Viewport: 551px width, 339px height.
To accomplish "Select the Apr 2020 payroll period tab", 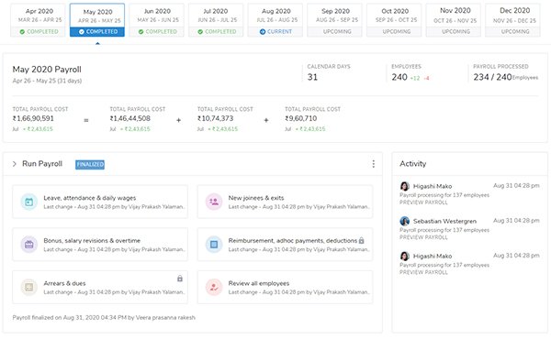I will (38, 20).
